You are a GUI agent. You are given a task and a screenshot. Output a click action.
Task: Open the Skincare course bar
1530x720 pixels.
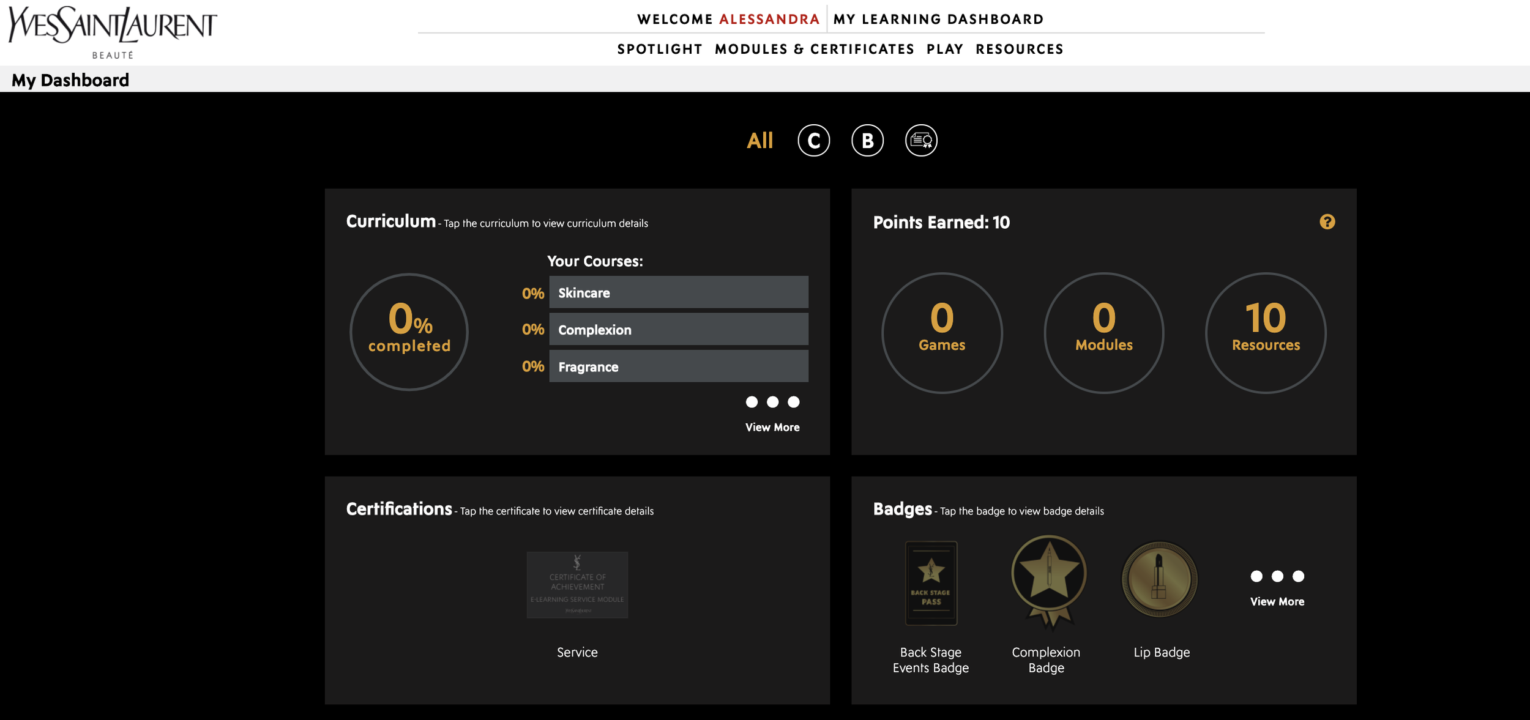[x=679, y=292]
